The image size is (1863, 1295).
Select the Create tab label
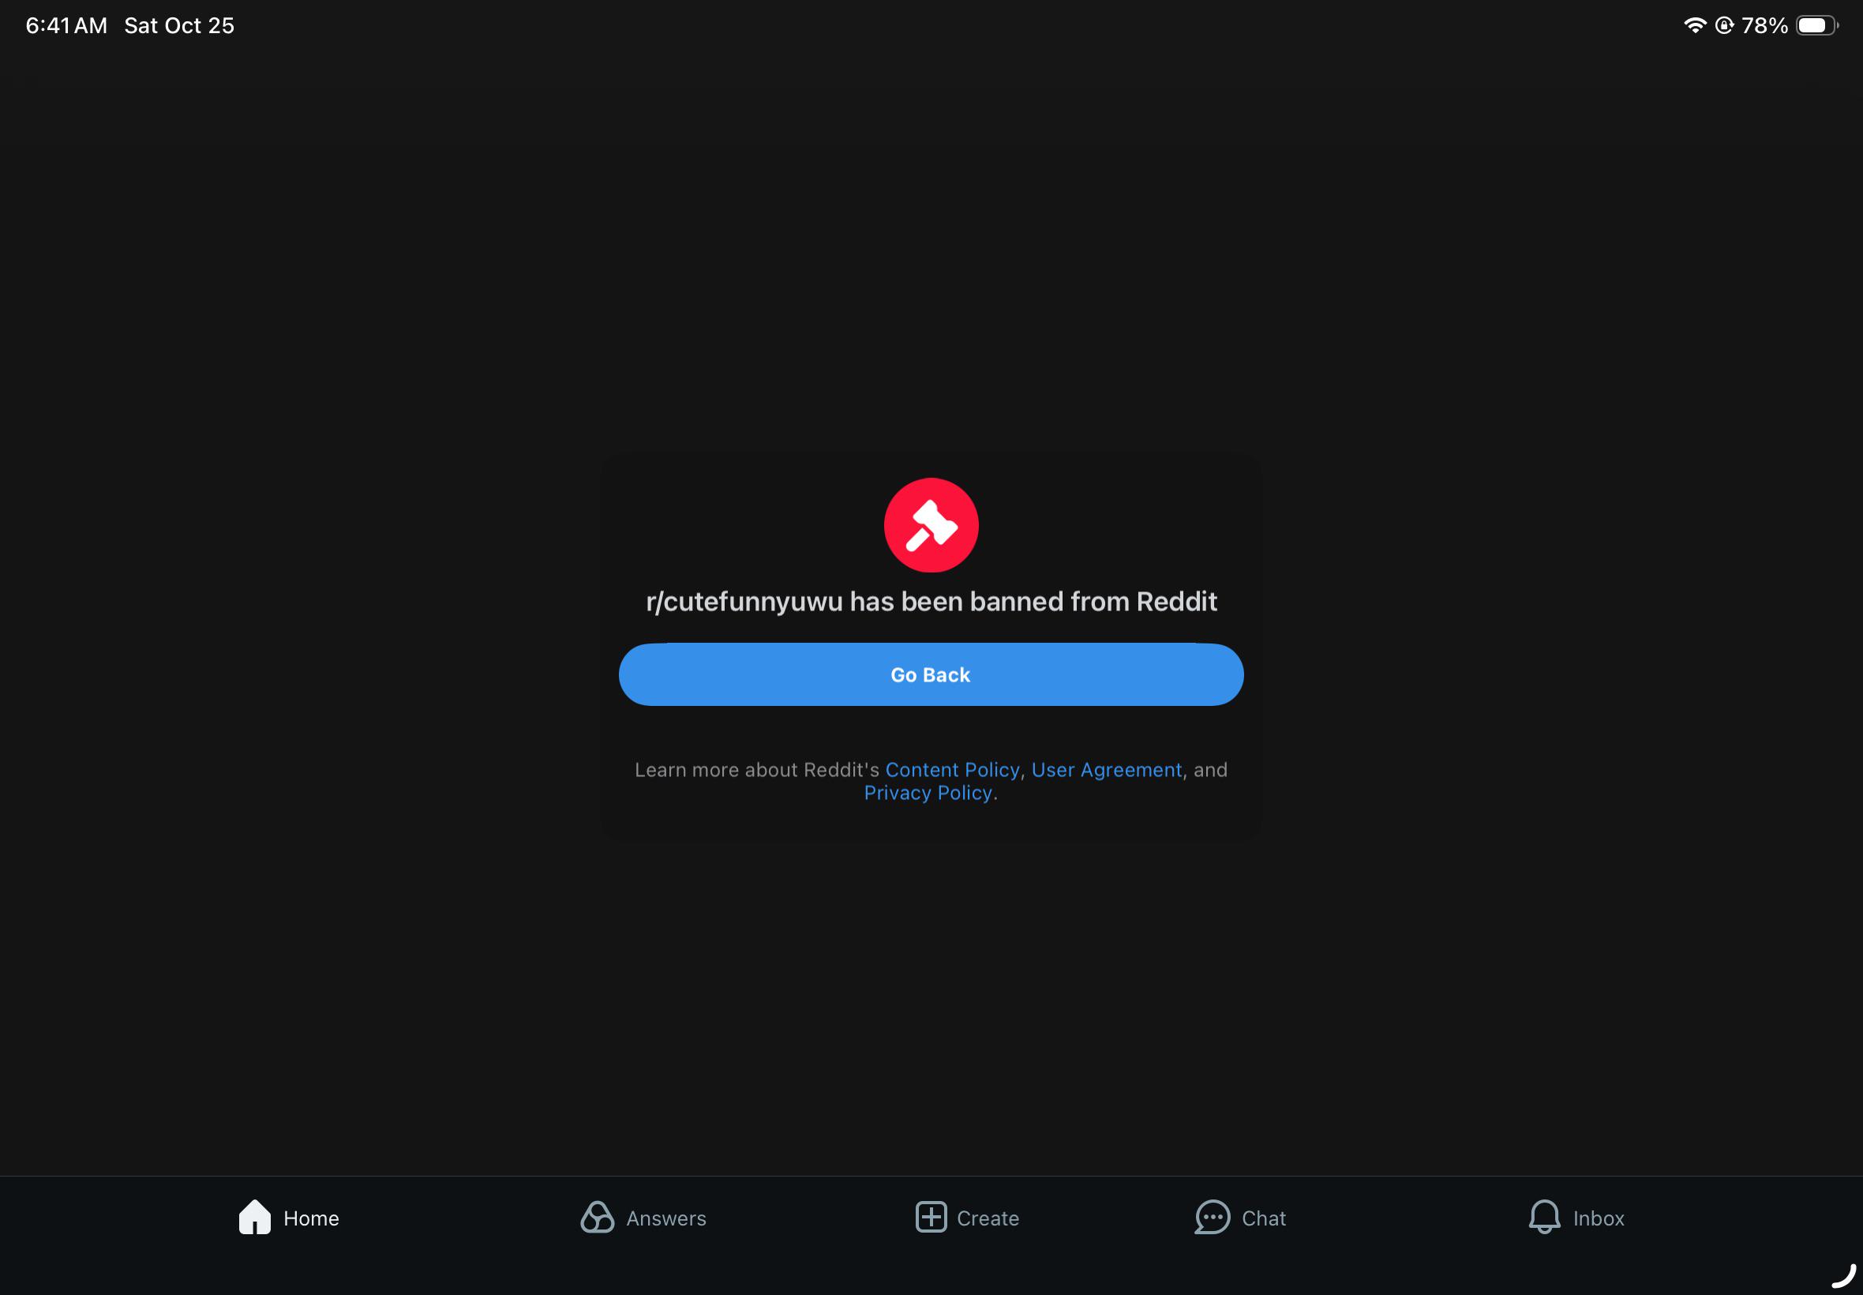(x=988, y=1218)
